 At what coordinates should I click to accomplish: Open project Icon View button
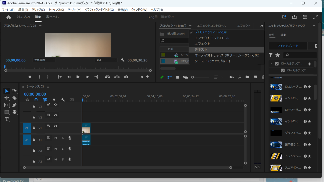pyautogui.click(x=178, y=77)
